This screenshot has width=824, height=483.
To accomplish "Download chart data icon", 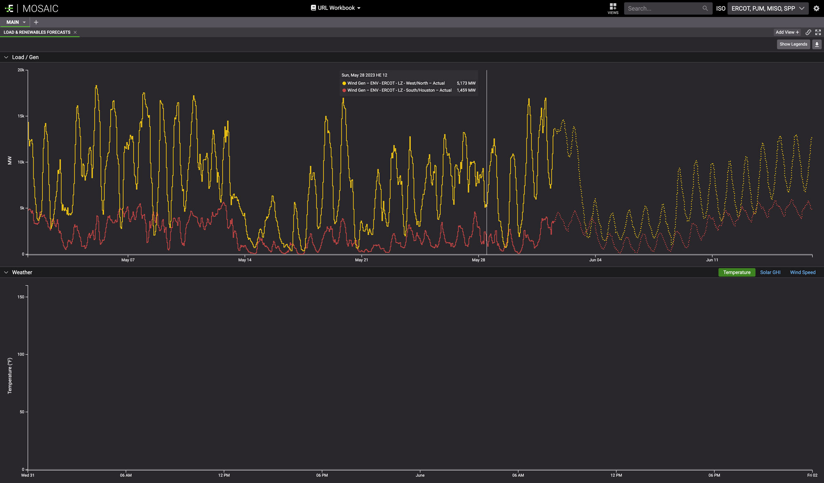I will click(817, 44).
